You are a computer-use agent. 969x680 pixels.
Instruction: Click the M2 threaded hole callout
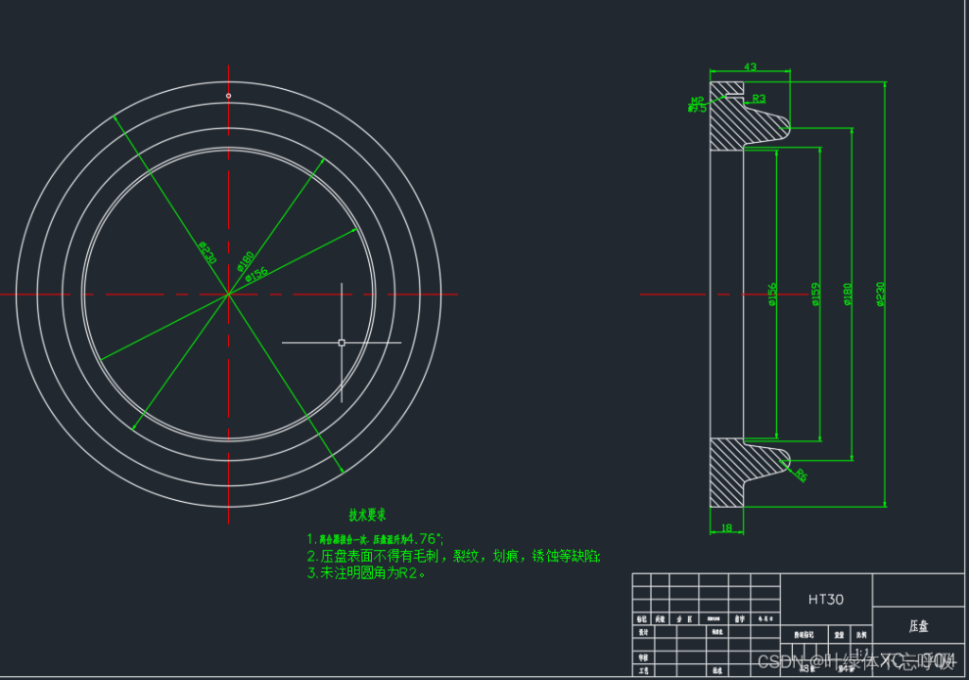(697, 100)
